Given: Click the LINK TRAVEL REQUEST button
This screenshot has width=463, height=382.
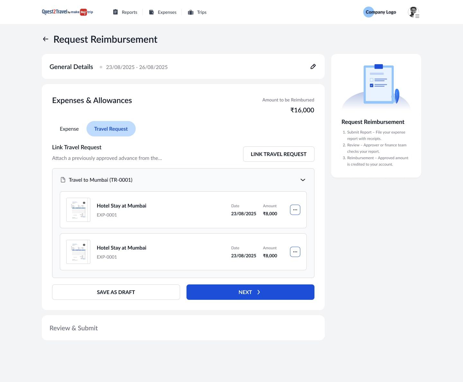Looking at the screenshot, I should [279, 154].
